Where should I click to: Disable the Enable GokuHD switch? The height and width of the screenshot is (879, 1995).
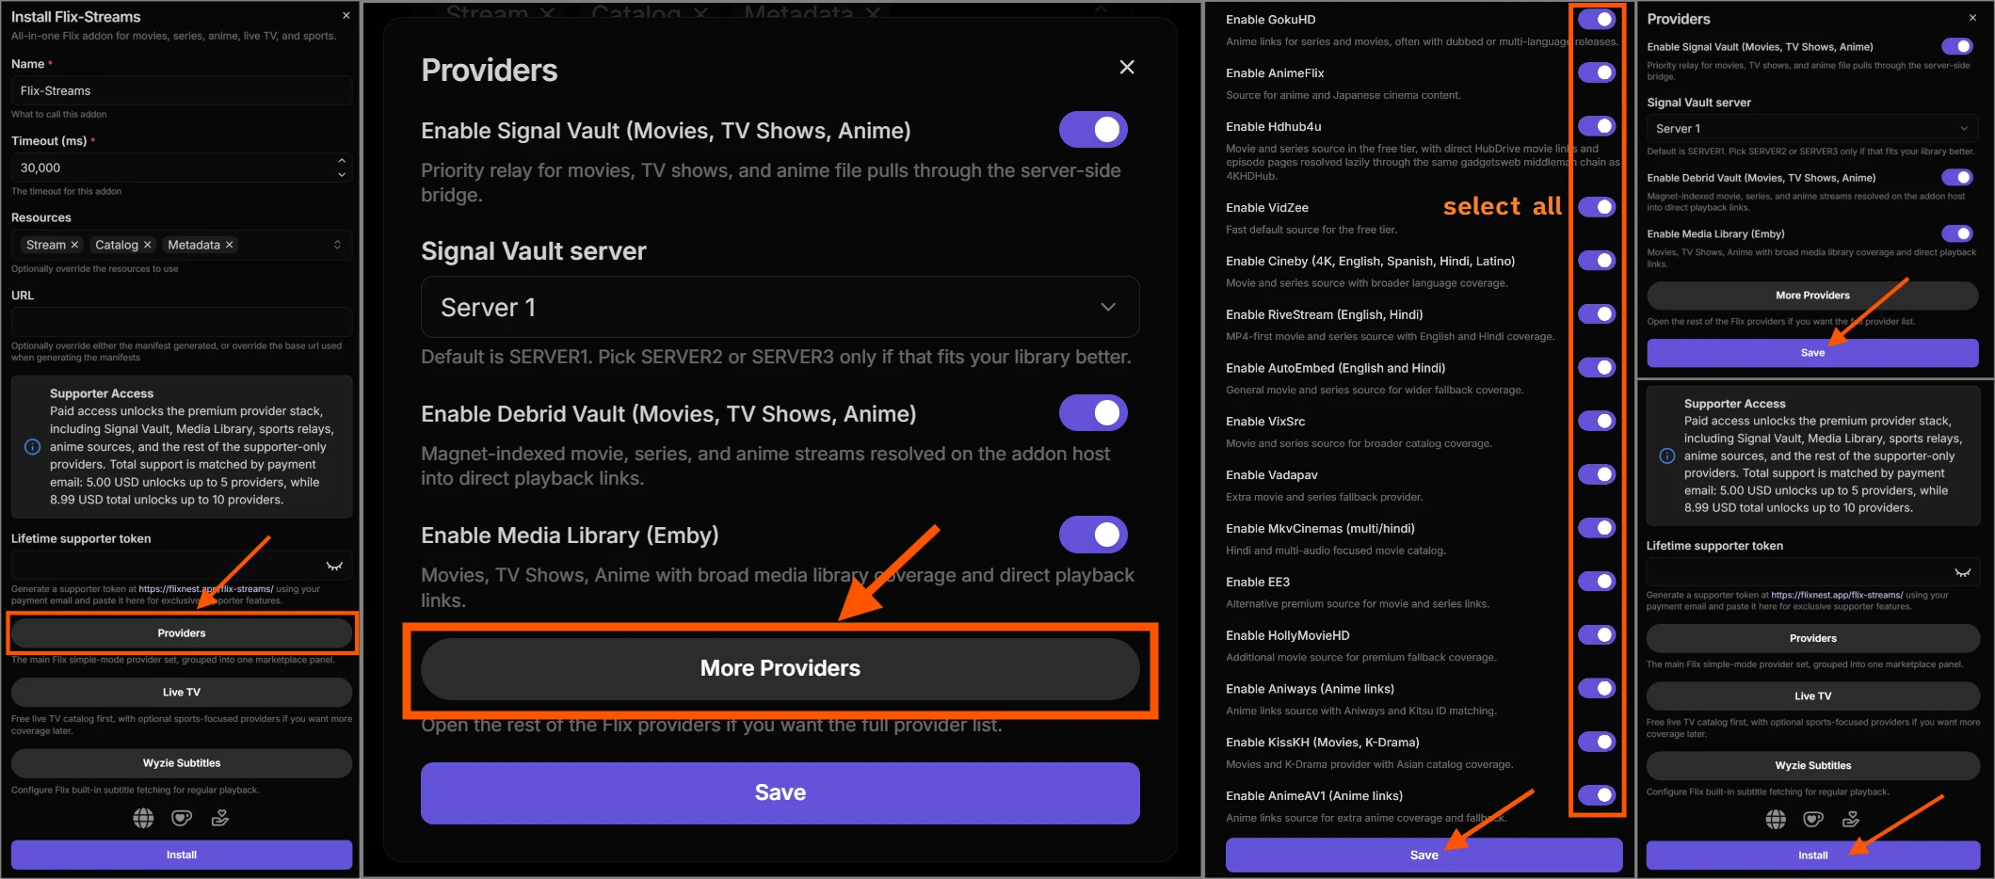[x=1597, y=19]
